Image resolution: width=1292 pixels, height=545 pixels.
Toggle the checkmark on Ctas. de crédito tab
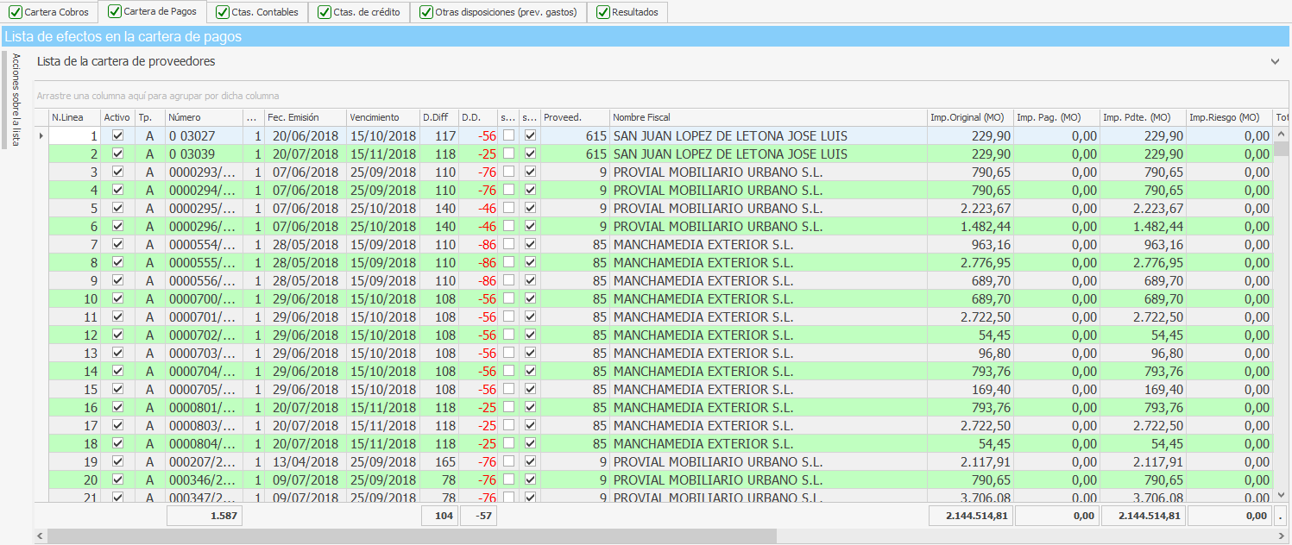pos(325,12)
